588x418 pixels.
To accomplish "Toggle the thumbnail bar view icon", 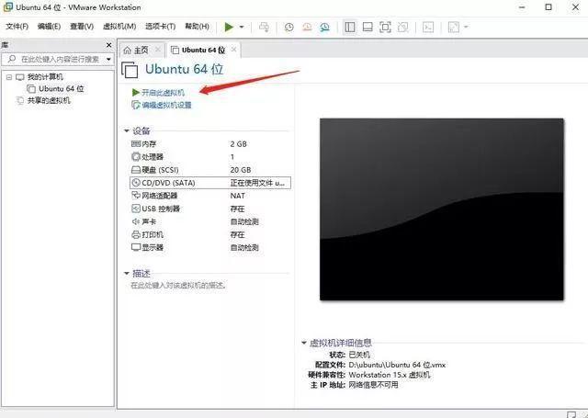I will [x=367, y=27].
